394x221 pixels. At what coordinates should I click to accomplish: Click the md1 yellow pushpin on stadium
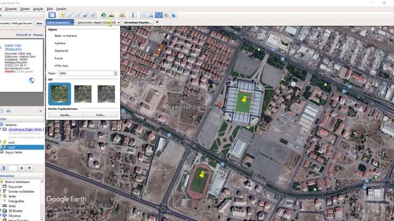coord(244,99)
